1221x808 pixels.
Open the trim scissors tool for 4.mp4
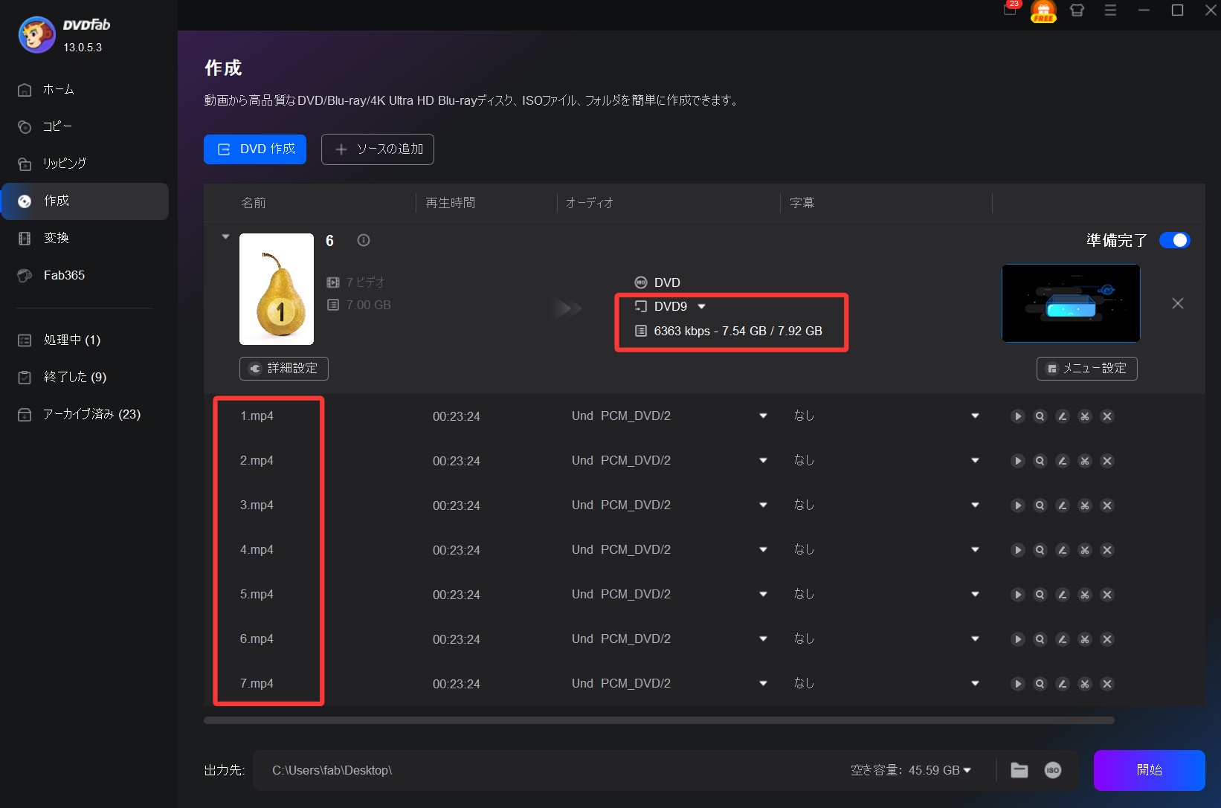click(1084, 550)
